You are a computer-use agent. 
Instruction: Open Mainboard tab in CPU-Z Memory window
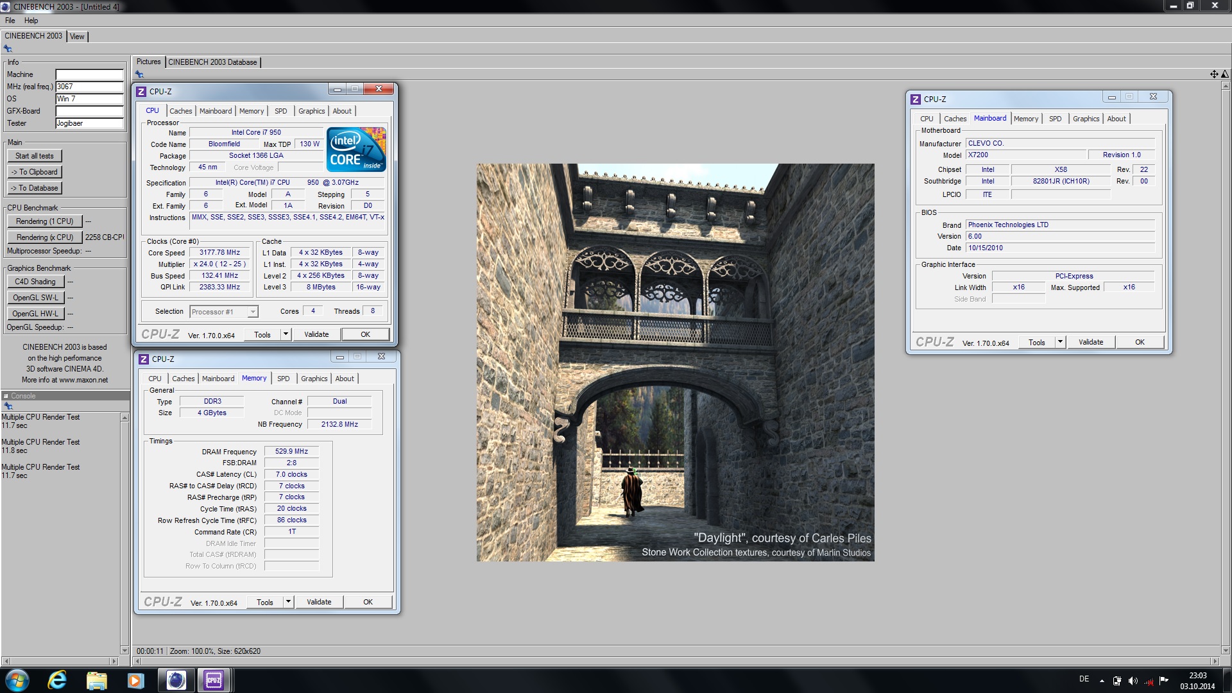pos(218,379)
